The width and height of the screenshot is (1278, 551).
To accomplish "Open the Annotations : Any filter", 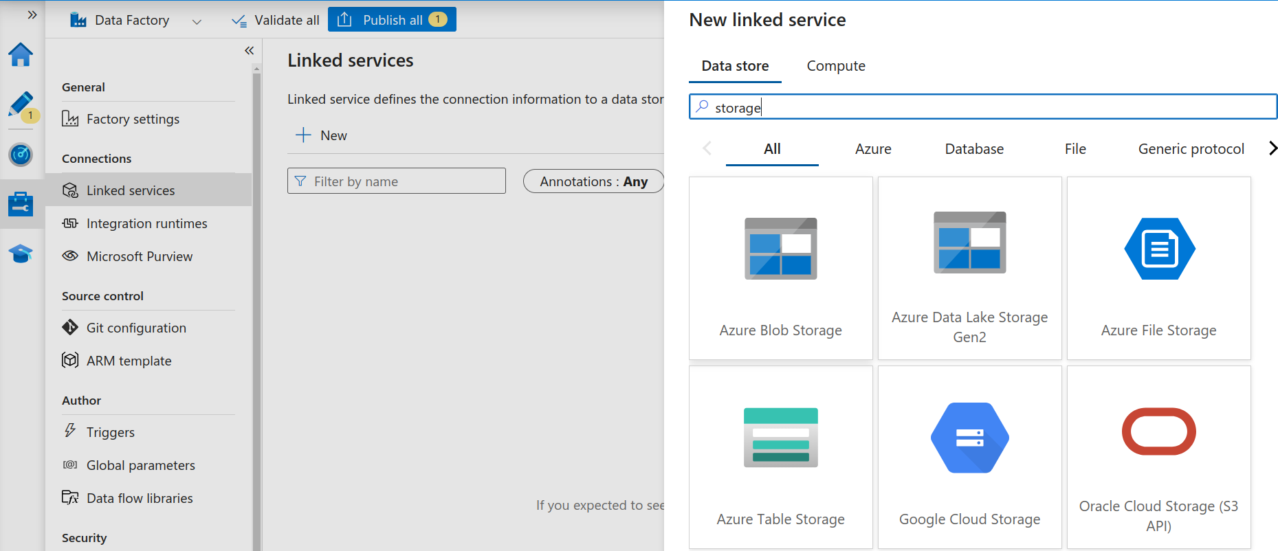I will click(593, 181).
